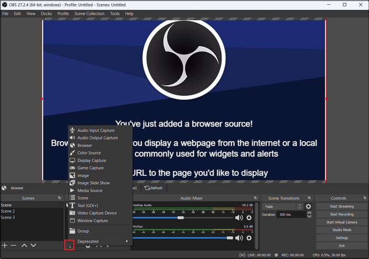Viewport: 369px width, 259px height.
Task: Mute the Mic/Aux speaker icon
Action: pos(239,238)
